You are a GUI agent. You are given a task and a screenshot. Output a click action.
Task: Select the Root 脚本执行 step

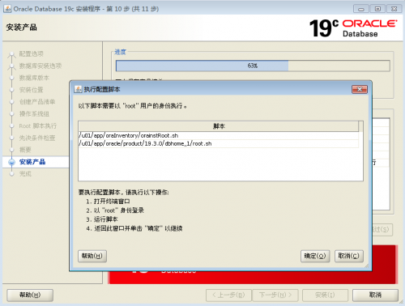(x=38, y=125)
